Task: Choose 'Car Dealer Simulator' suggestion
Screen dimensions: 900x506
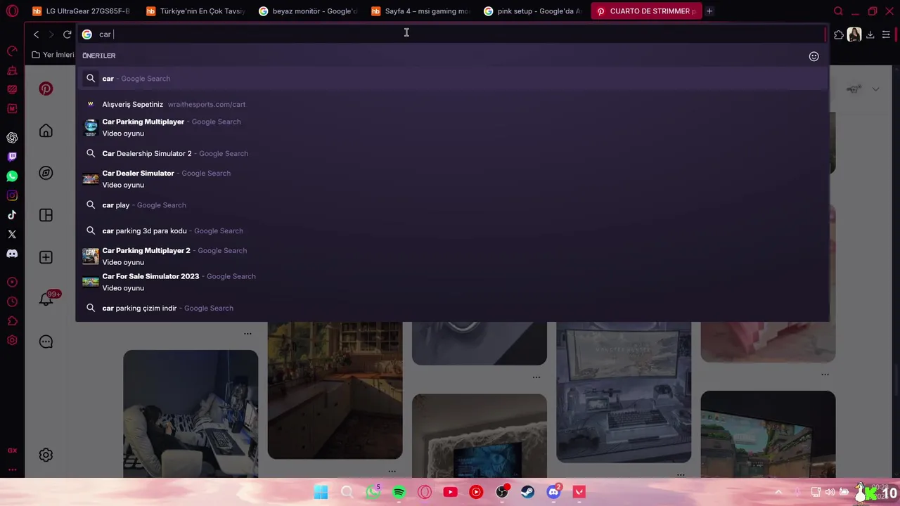Action: click(x=452, y=179)
